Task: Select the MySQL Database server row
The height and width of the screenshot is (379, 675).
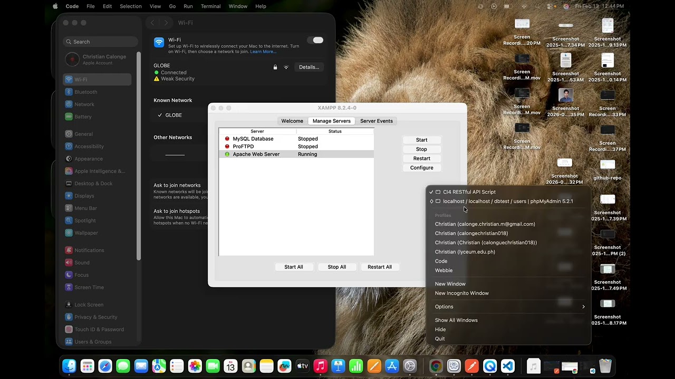Action: tap(296, 139)
